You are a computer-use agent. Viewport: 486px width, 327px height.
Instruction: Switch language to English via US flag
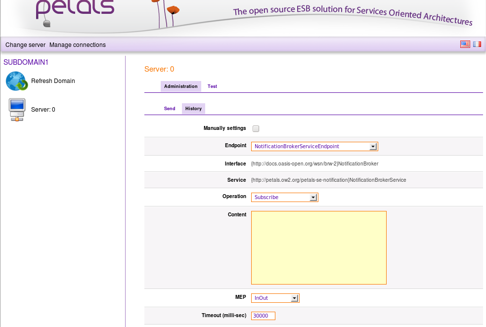tap(465, 44)
